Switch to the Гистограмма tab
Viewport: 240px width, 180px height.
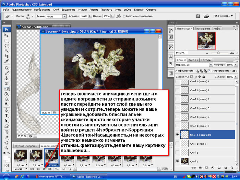click(x=203, y=28)
